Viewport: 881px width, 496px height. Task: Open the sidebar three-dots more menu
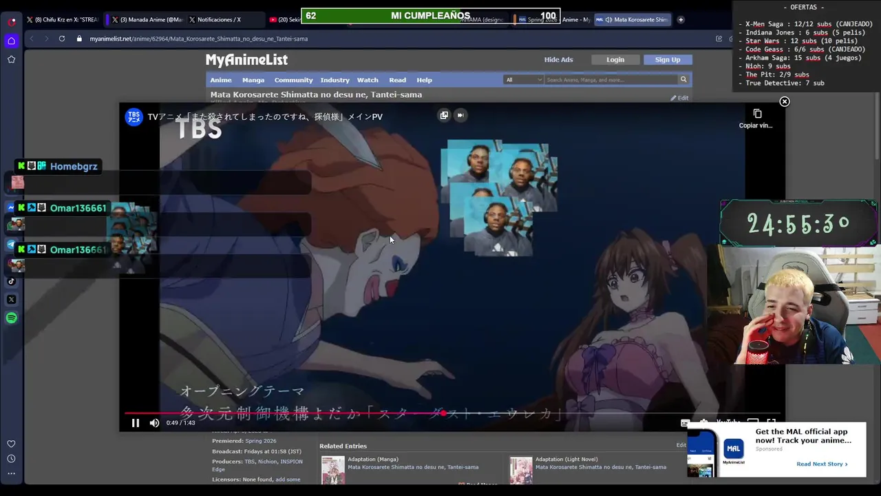[12, 474]
